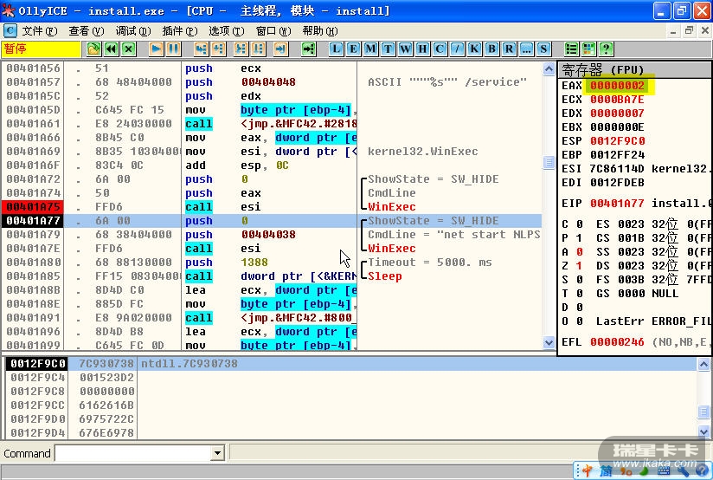Click the help question mark toolbar icon
713x480 pixels.
[x=607, y=49]
